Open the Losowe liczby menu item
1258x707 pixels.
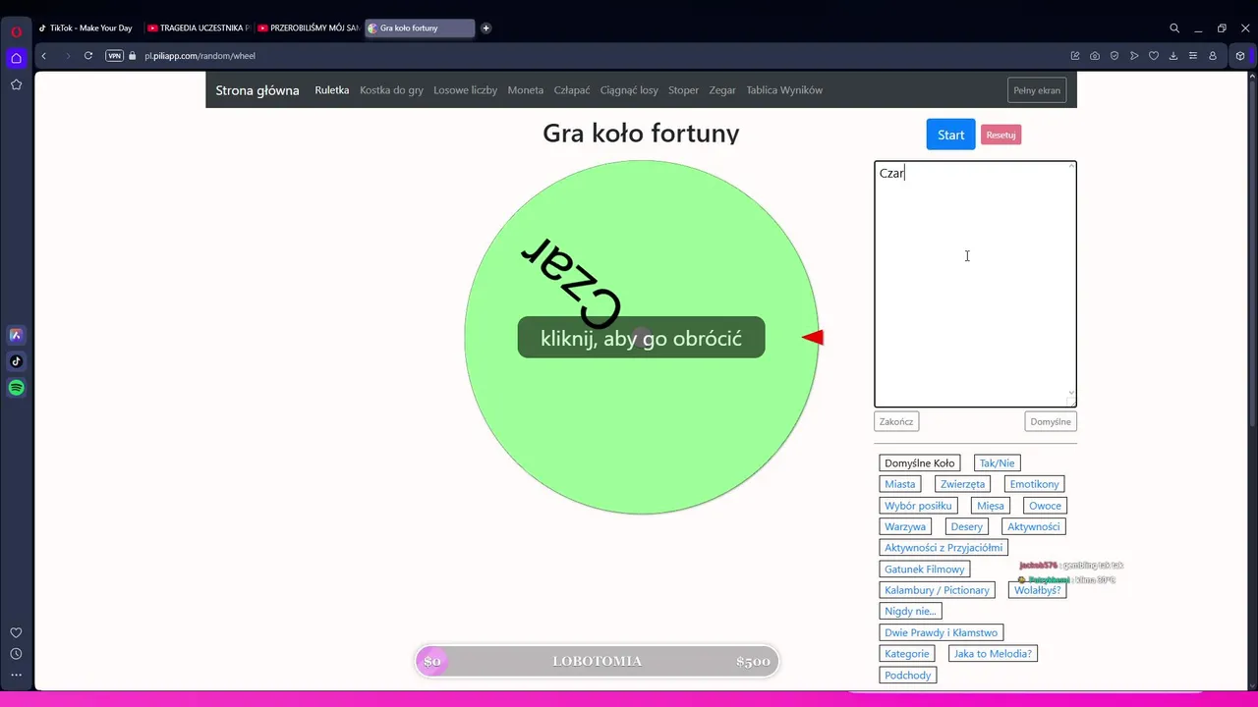point(466,90)
